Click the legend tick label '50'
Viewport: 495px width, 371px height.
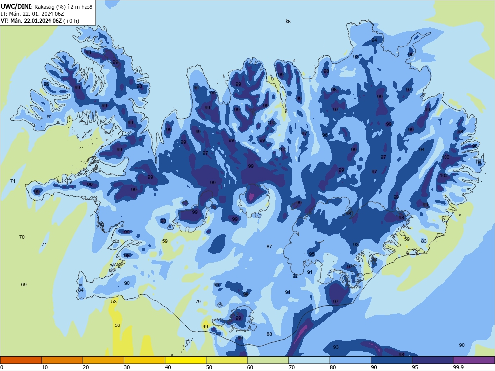[209, 367]
